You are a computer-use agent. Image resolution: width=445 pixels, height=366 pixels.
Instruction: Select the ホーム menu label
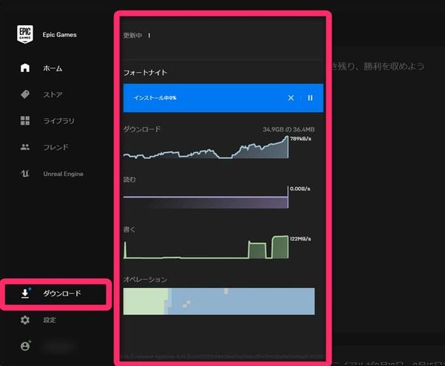[x=53, y=68]
